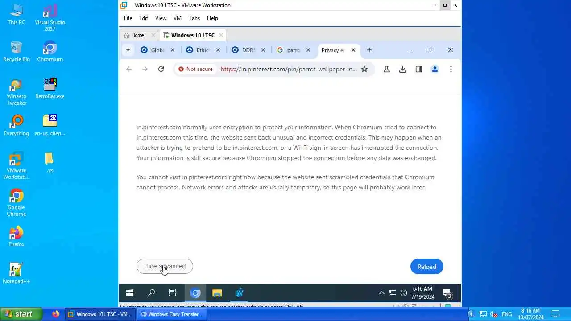571x321 pixels.
Task: Open the VMware Tabs menu
Action: pos(194,18)
